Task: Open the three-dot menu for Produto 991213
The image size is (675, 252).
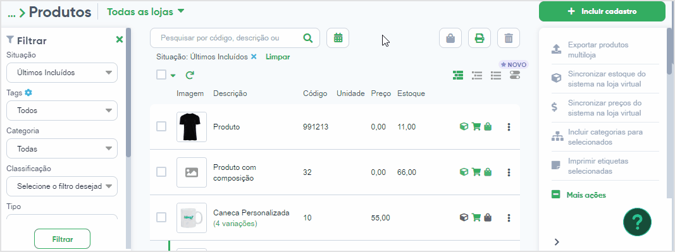Action: point(509,127)
